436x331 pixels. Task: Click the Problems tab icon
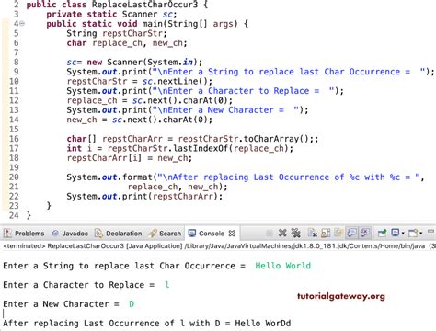[x=7, y=234]
